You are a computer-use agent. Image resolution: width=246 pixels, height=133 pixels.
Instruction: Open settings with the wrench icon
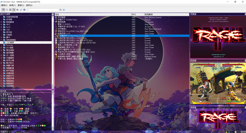[21, 10]
